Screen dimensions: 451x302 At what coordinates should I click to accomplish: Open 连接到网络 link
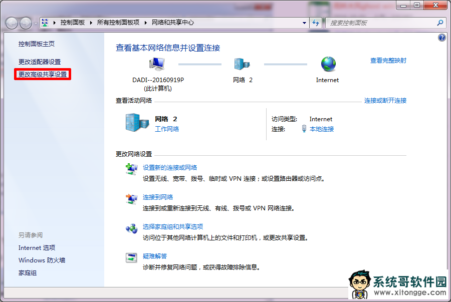158,197
